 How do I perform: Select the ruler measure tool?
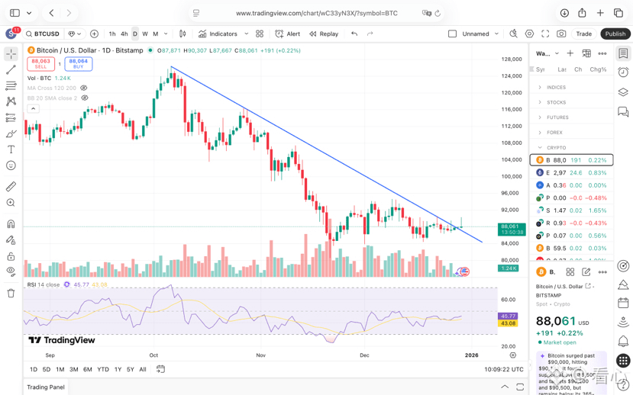[x=11, y=187]
